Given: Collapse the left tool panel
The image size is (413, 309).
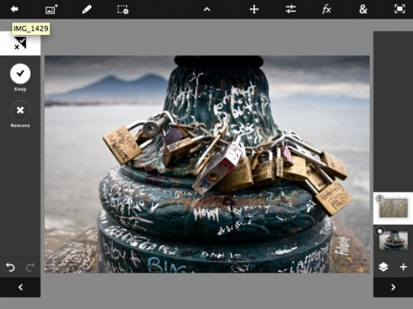Looking at the screenshot, I should (x=20, y=287).
